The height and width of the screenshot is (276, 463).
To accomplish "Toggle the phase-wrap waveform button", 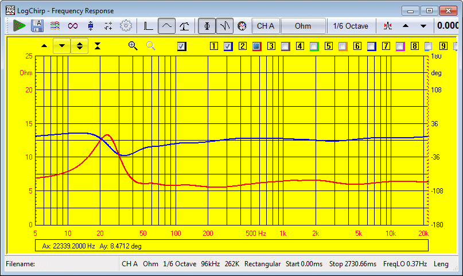I will [x=225, y=26].
